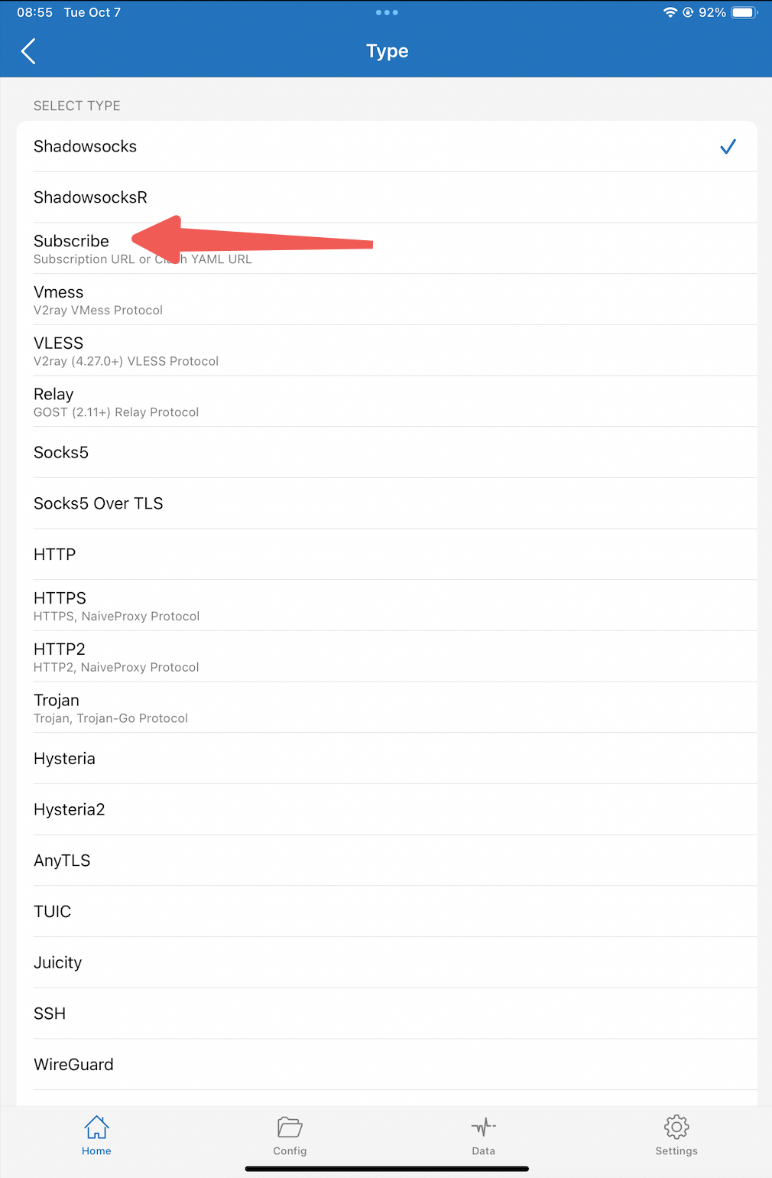The height and width of the screenshot is (1178, 772).
Task: Open the Home tab
Action: 96,1135
